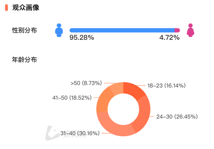Screen dimensions: 214x149
Task: Click the 24-30 (26.45%) label
Action: [x=177, y=117]
